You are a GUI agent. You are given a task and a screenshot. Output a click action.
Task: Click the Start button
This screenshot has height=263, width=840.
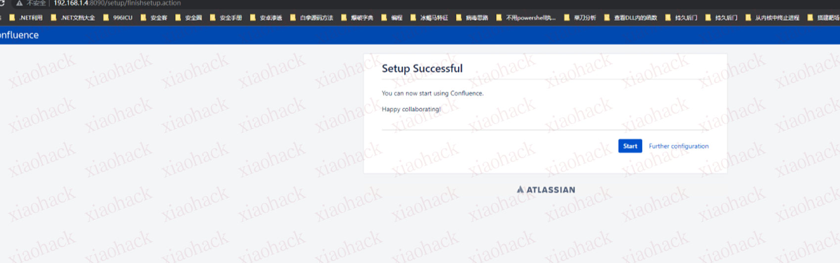point(630,146)
